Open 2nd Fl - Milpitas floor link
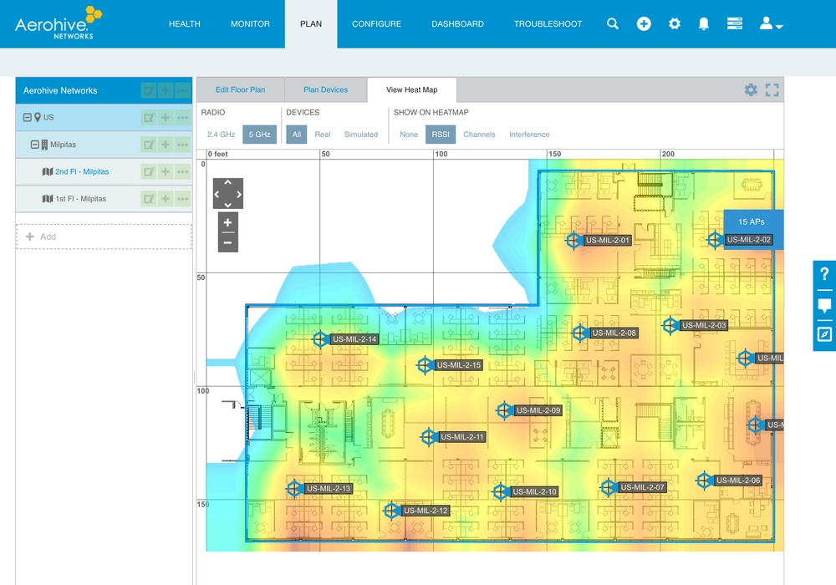836x585 pixels. pos(82,171)
